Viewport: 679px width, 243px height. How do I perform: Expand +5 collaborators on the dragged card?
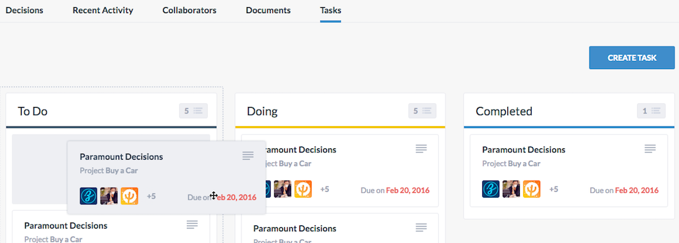click(x=151, y=196)
